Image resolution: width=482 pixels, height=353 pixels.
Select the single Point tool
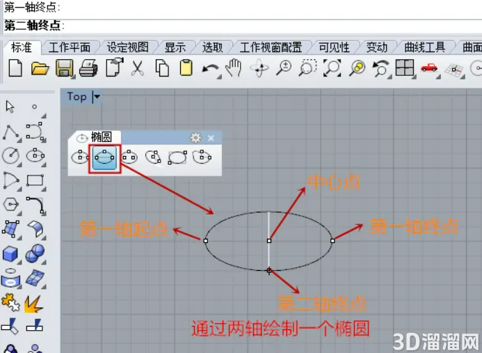(x=35, y=107)
